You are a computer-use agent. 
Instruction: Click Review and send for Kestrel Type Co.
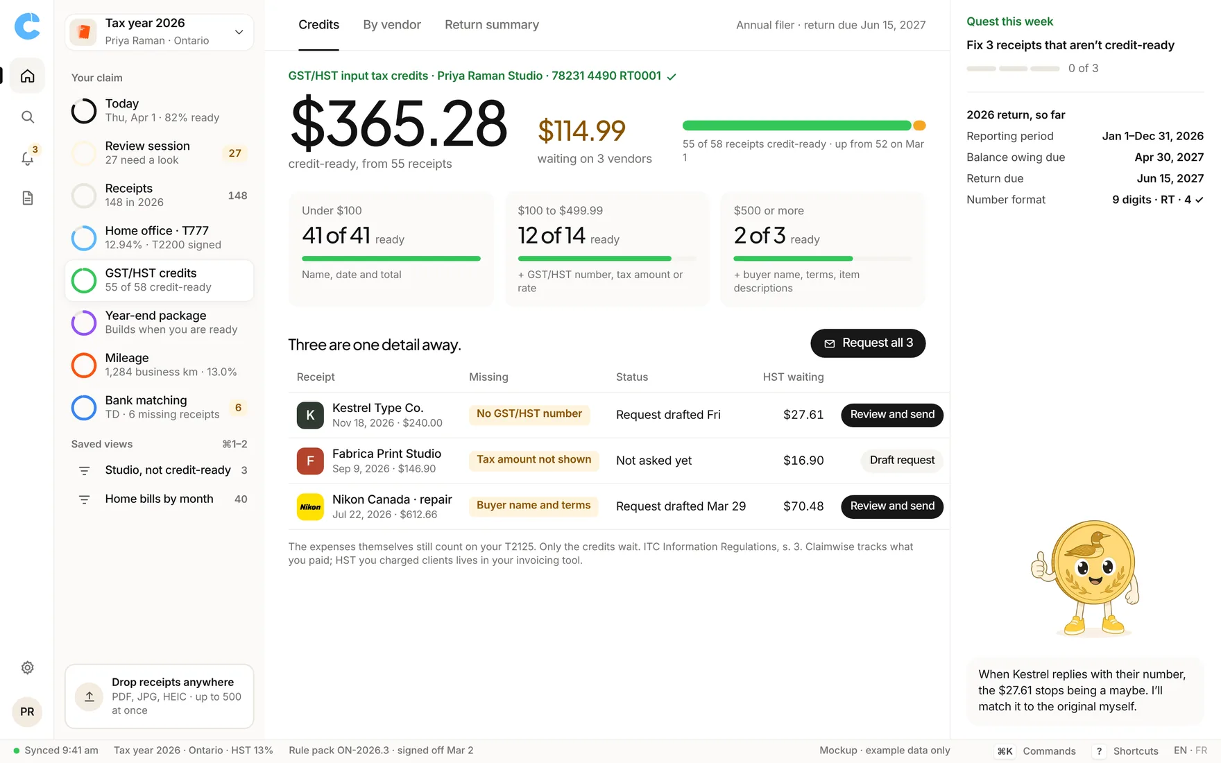(892, 415)
